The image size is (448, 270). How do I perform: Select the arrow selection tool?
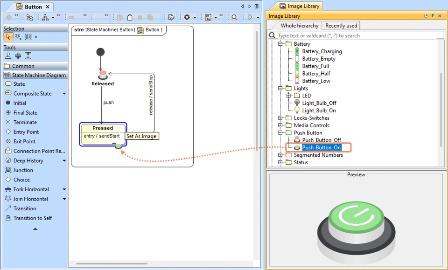point(8,37)
